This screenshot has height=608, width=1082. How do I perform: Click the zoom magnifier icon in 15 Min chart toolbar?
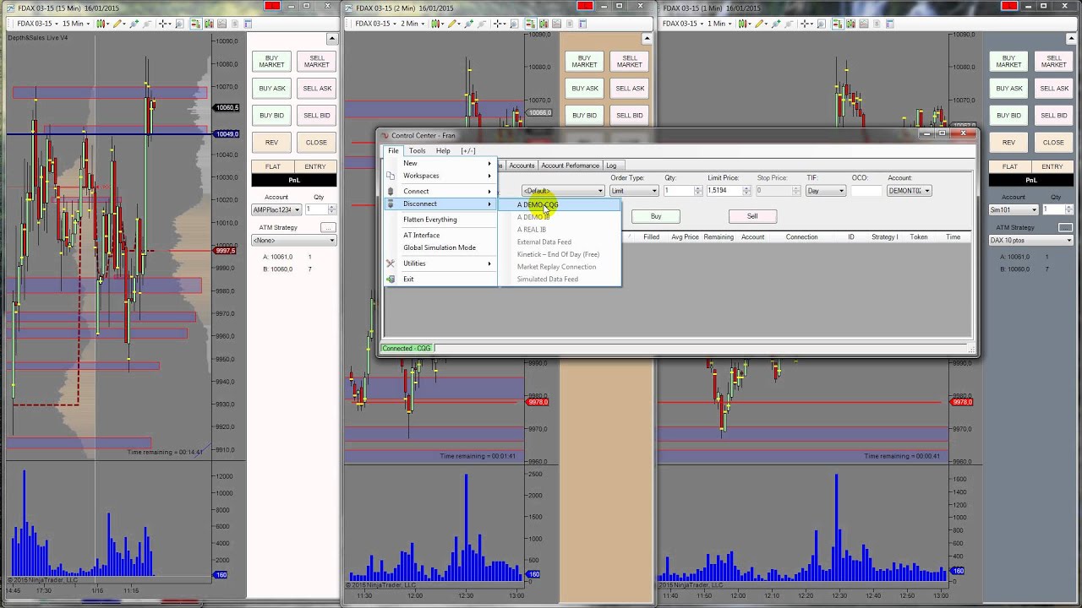(179, 24)
